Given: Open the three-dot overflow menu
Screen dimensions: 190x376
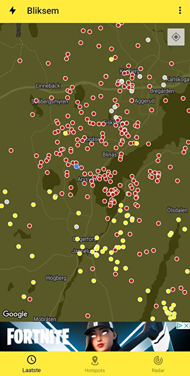Looking at the screenshot, I should coord(180,10).
